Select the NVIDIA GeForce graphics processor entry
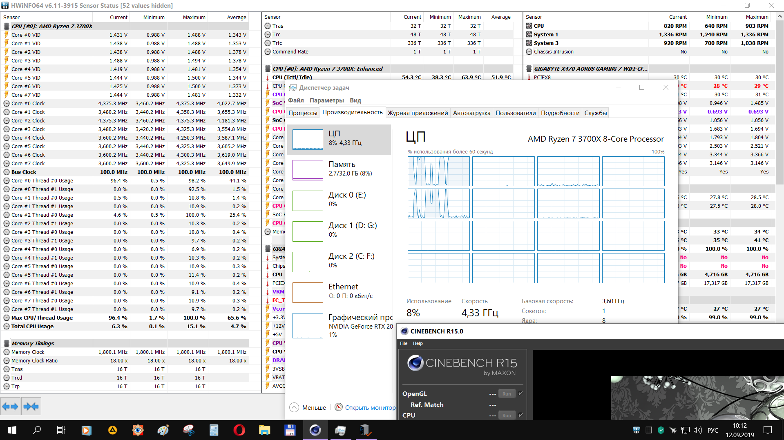The height and width of the screenshot is (440, 784). [x=339, y=325]
